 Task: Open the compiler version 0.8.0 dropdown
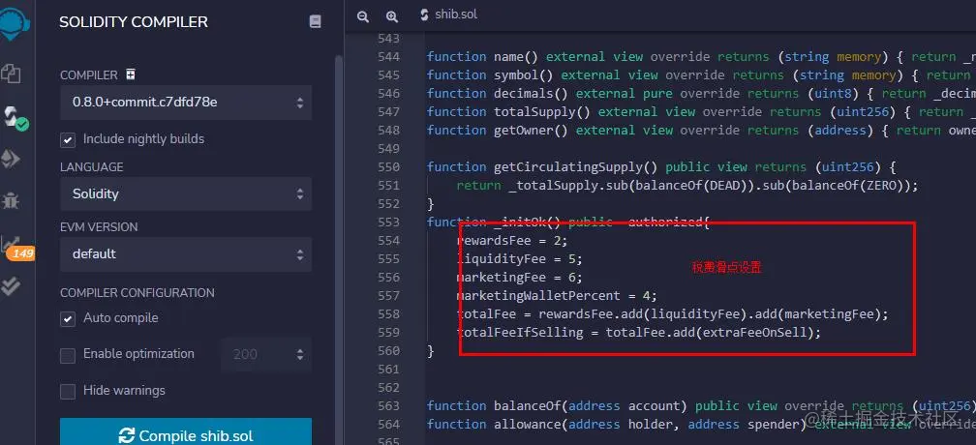click(186, 103)
